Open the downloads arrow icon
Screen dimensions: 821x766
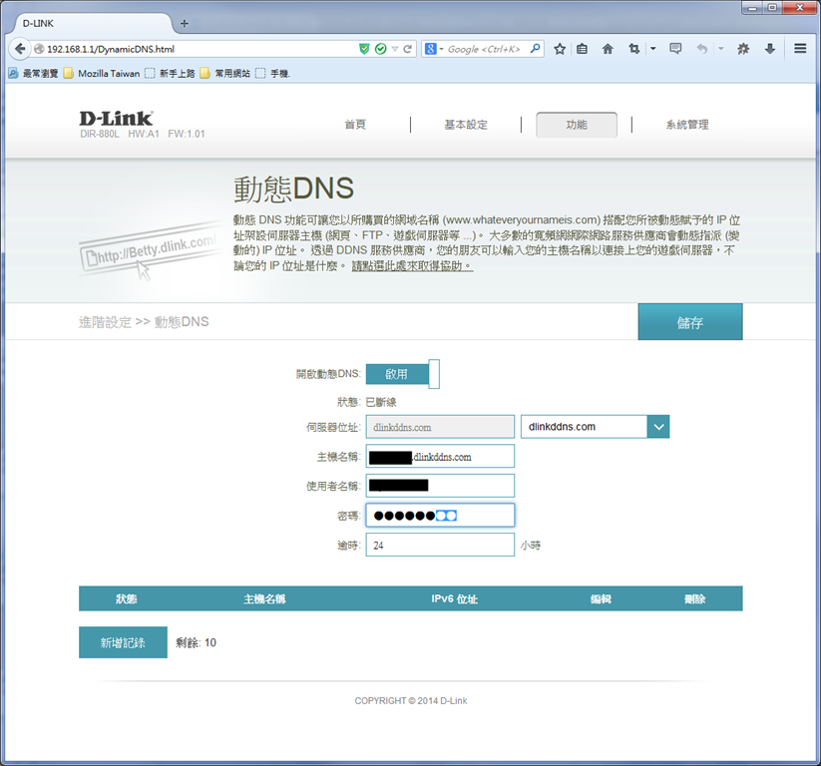click(x=770, y=49)
